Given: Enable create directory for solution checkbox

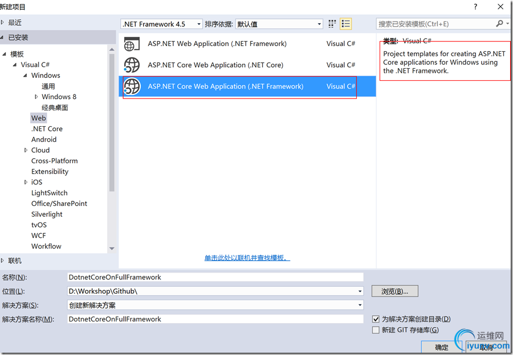Looking at the screenshot, I should coord(376,319).
